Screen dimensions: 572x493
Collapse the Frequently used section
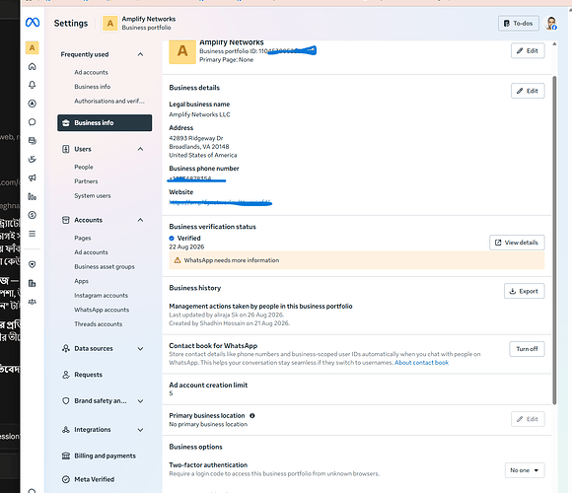(x=140, y=54)
